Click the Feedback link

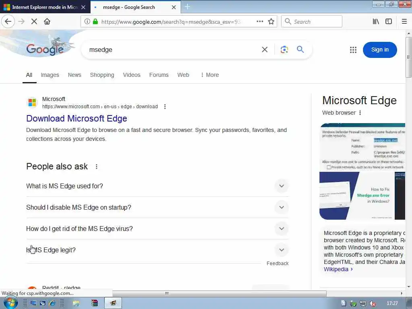tap(278, 264)
